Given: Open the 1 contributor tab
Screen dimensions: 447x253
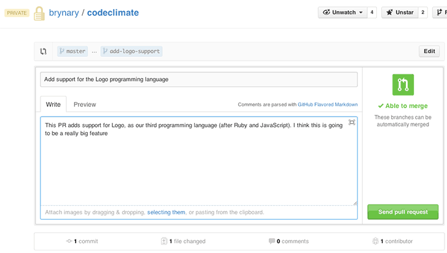Looking at the screenshot, I should pyautogui.click(x=392, y=241).
